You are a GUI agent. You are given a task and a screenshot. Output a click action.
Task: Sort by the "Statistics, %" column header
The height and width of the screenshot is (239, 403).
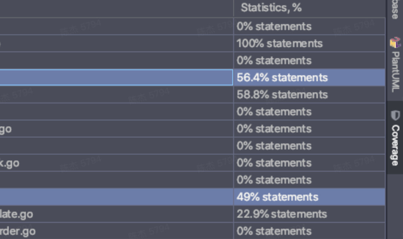point(271,8)
